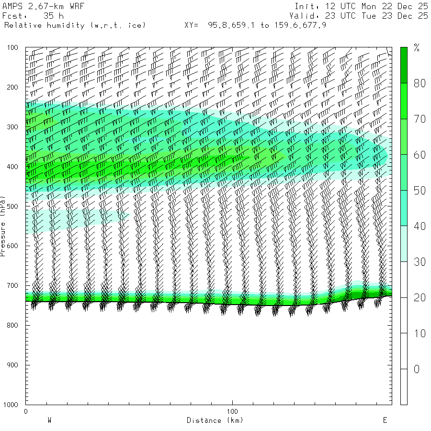
Task: Click the 900 hPa pressure axis label
Action: [12, 365]
